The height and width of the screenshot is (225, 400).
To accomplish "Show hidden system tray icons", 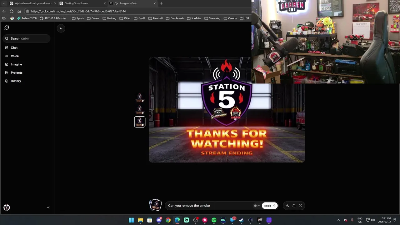I will coord(338,220).
